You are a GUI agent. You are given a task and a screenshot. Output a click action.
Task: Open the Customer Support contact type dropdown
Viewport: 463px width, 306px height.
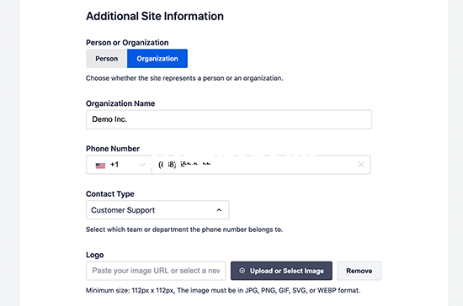pos(157,210)
